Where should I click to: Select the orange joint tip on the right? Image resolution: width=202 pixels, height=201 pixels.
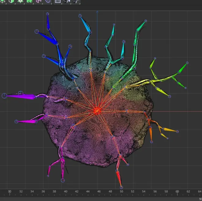pyautogui.click(x=178, y=132)
